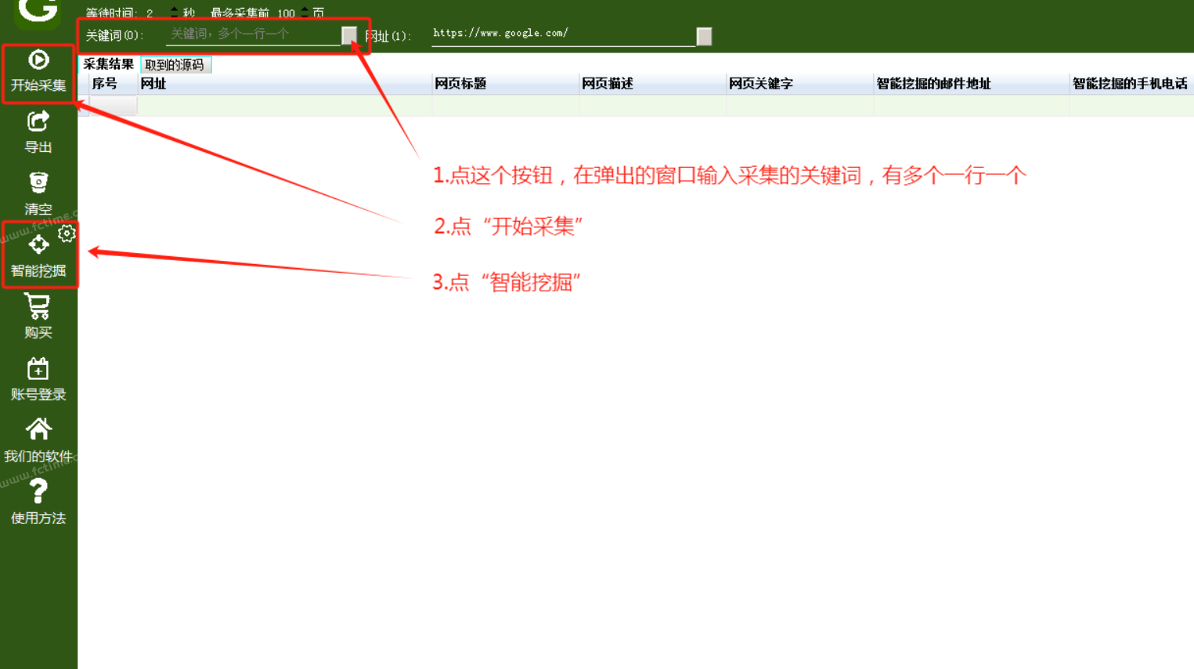Switch to the 采集结果 tab
Image resolution: width=1194 pixels, height=669 pixels.
[108, 64]
